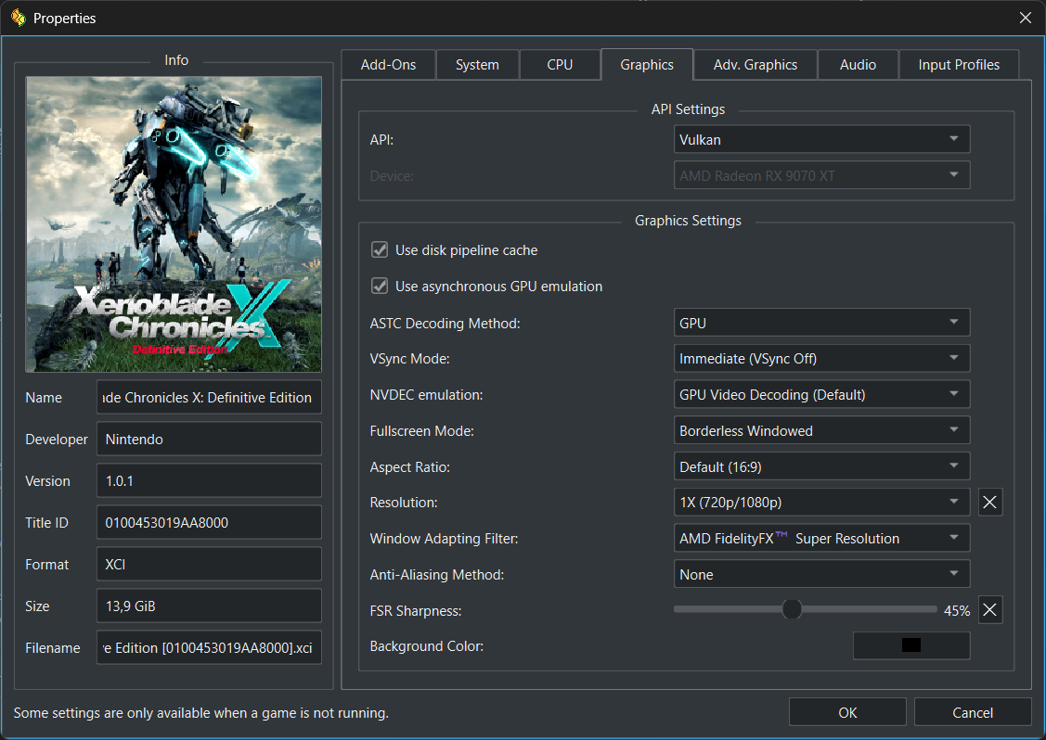This screenshot has height=740, width=1046.
Task: Expand the Anti-Aliasing Method dropdown
Action: click(821, 574)
